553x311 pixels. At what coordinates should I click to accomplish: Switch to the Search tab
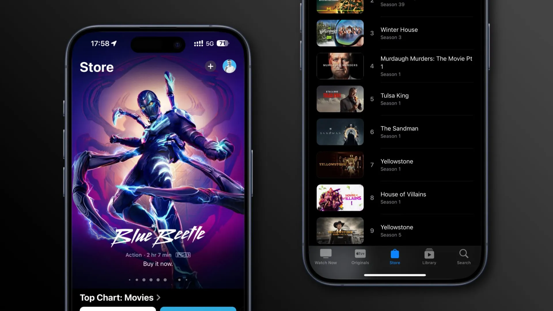coord(463,256)
